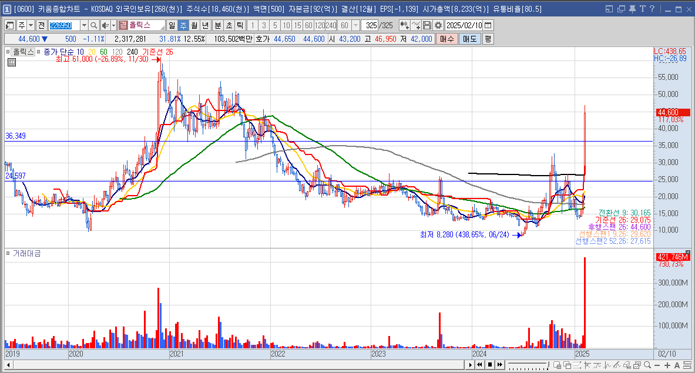The image size is (695, 373).
Task: Click the line indicator add icon
Action: point(416,26)
